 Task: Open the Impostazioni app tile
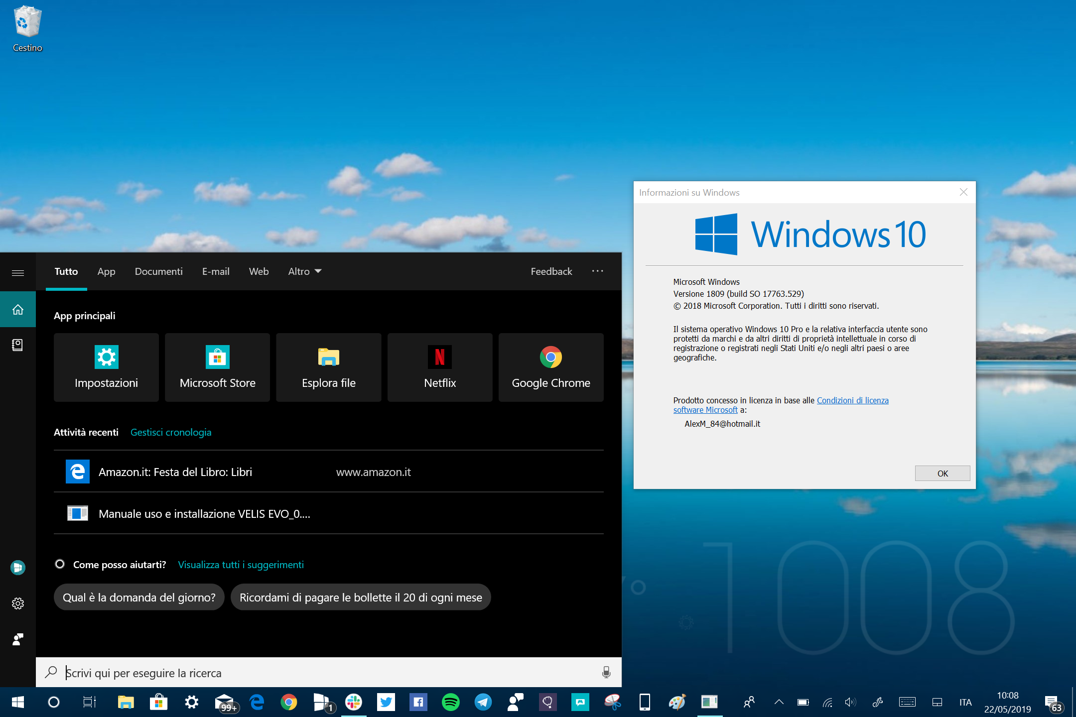coord(106,367)
